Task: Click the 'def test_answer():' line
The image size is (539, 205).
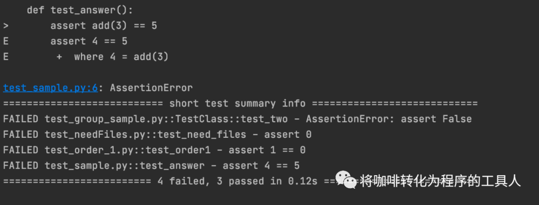Action: click(80, 10)
